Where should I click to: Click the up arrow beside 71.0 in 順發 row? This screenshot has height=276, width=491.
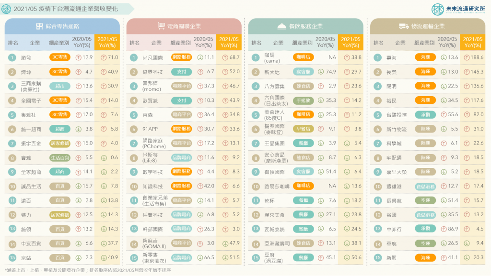coord(104,58)
